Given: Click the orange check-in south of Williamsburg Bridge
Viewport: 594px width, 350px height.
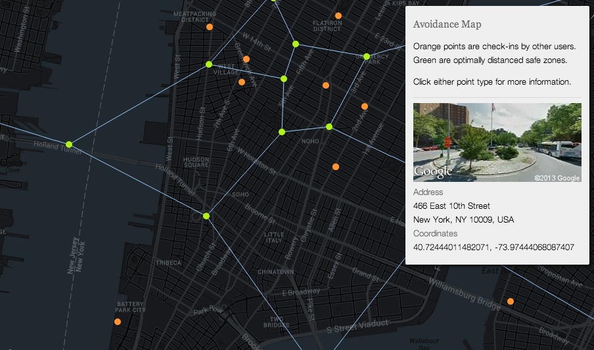Looking at the screenshot, I should coord(511,301).
